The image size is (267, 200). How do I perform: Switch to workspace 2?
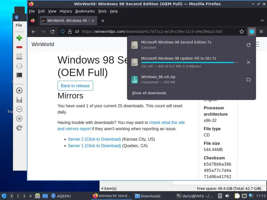pyautogui.click(x=18, y=196)
